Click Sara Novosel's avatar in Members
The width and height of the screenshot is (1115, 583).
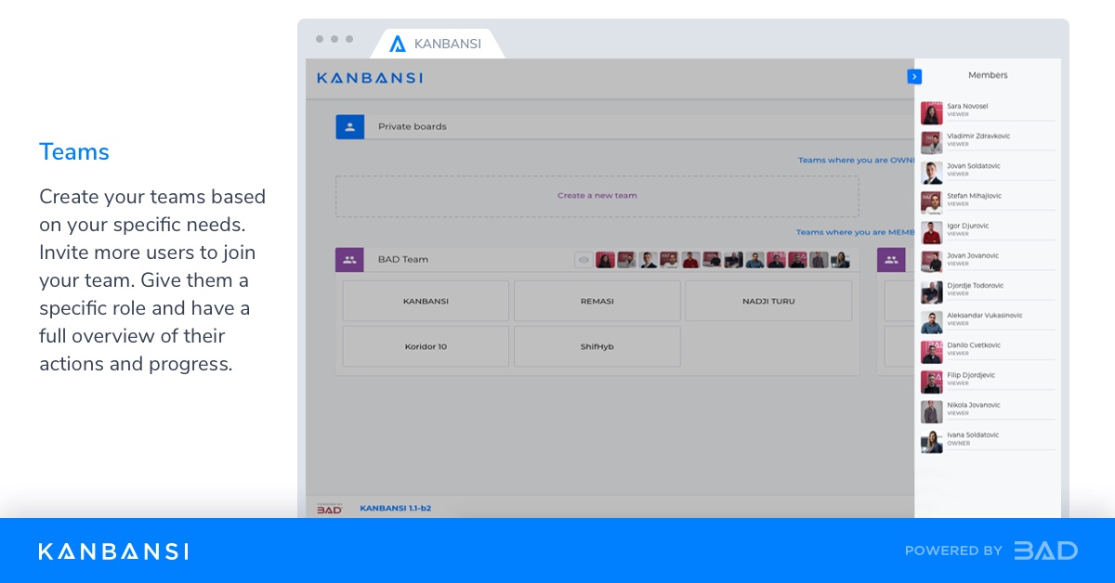931,113
